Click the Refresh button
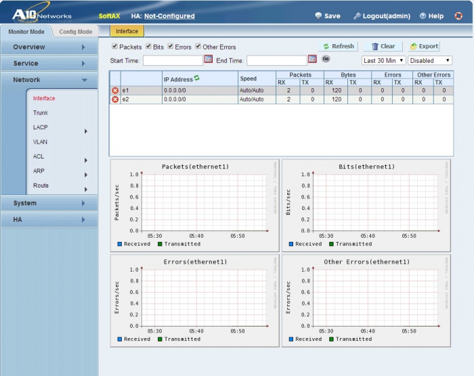Screen dimensions: 474x376 click(x=339, y=46)
